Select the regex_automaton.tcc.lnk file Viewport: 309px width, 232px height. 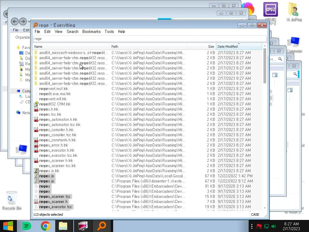[60, 124]
